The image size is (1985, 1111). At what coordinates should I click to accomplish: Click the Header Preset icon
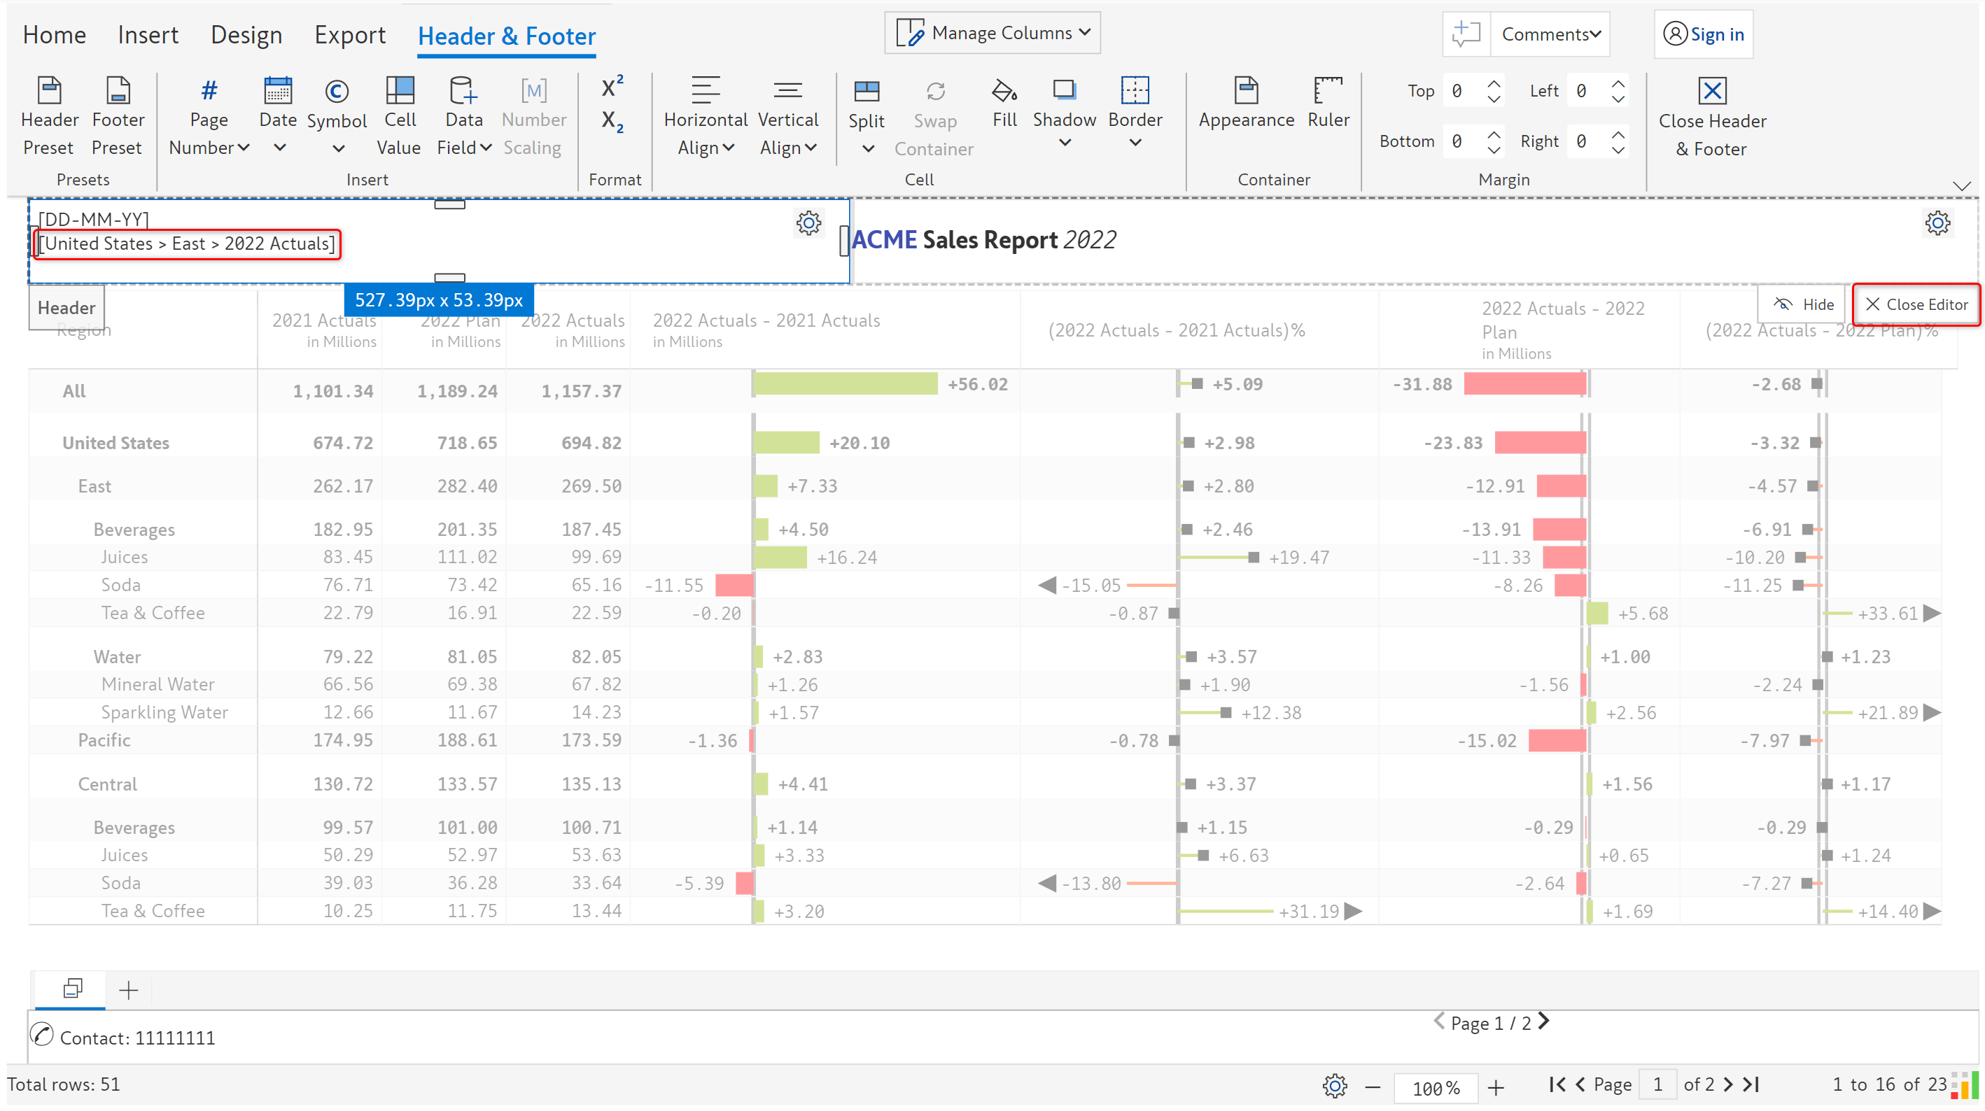click(49, 92)
